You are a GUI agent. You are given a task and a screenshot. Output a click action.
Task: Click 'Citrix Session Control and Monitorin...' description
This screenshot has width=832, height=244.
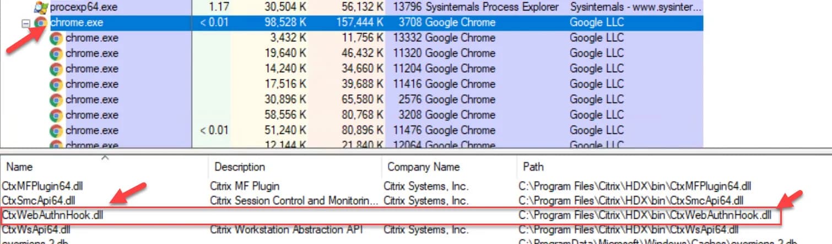(294, 200)
